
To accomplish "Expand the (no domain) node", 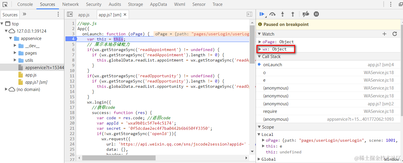I will pyautogui.click(x=6, y=90).
